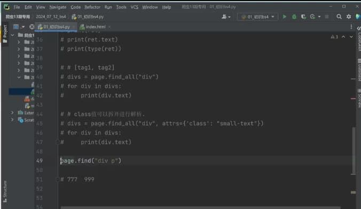Start debugging with the bug icon
The image size is (361, 209).
[x=294, y=17]
